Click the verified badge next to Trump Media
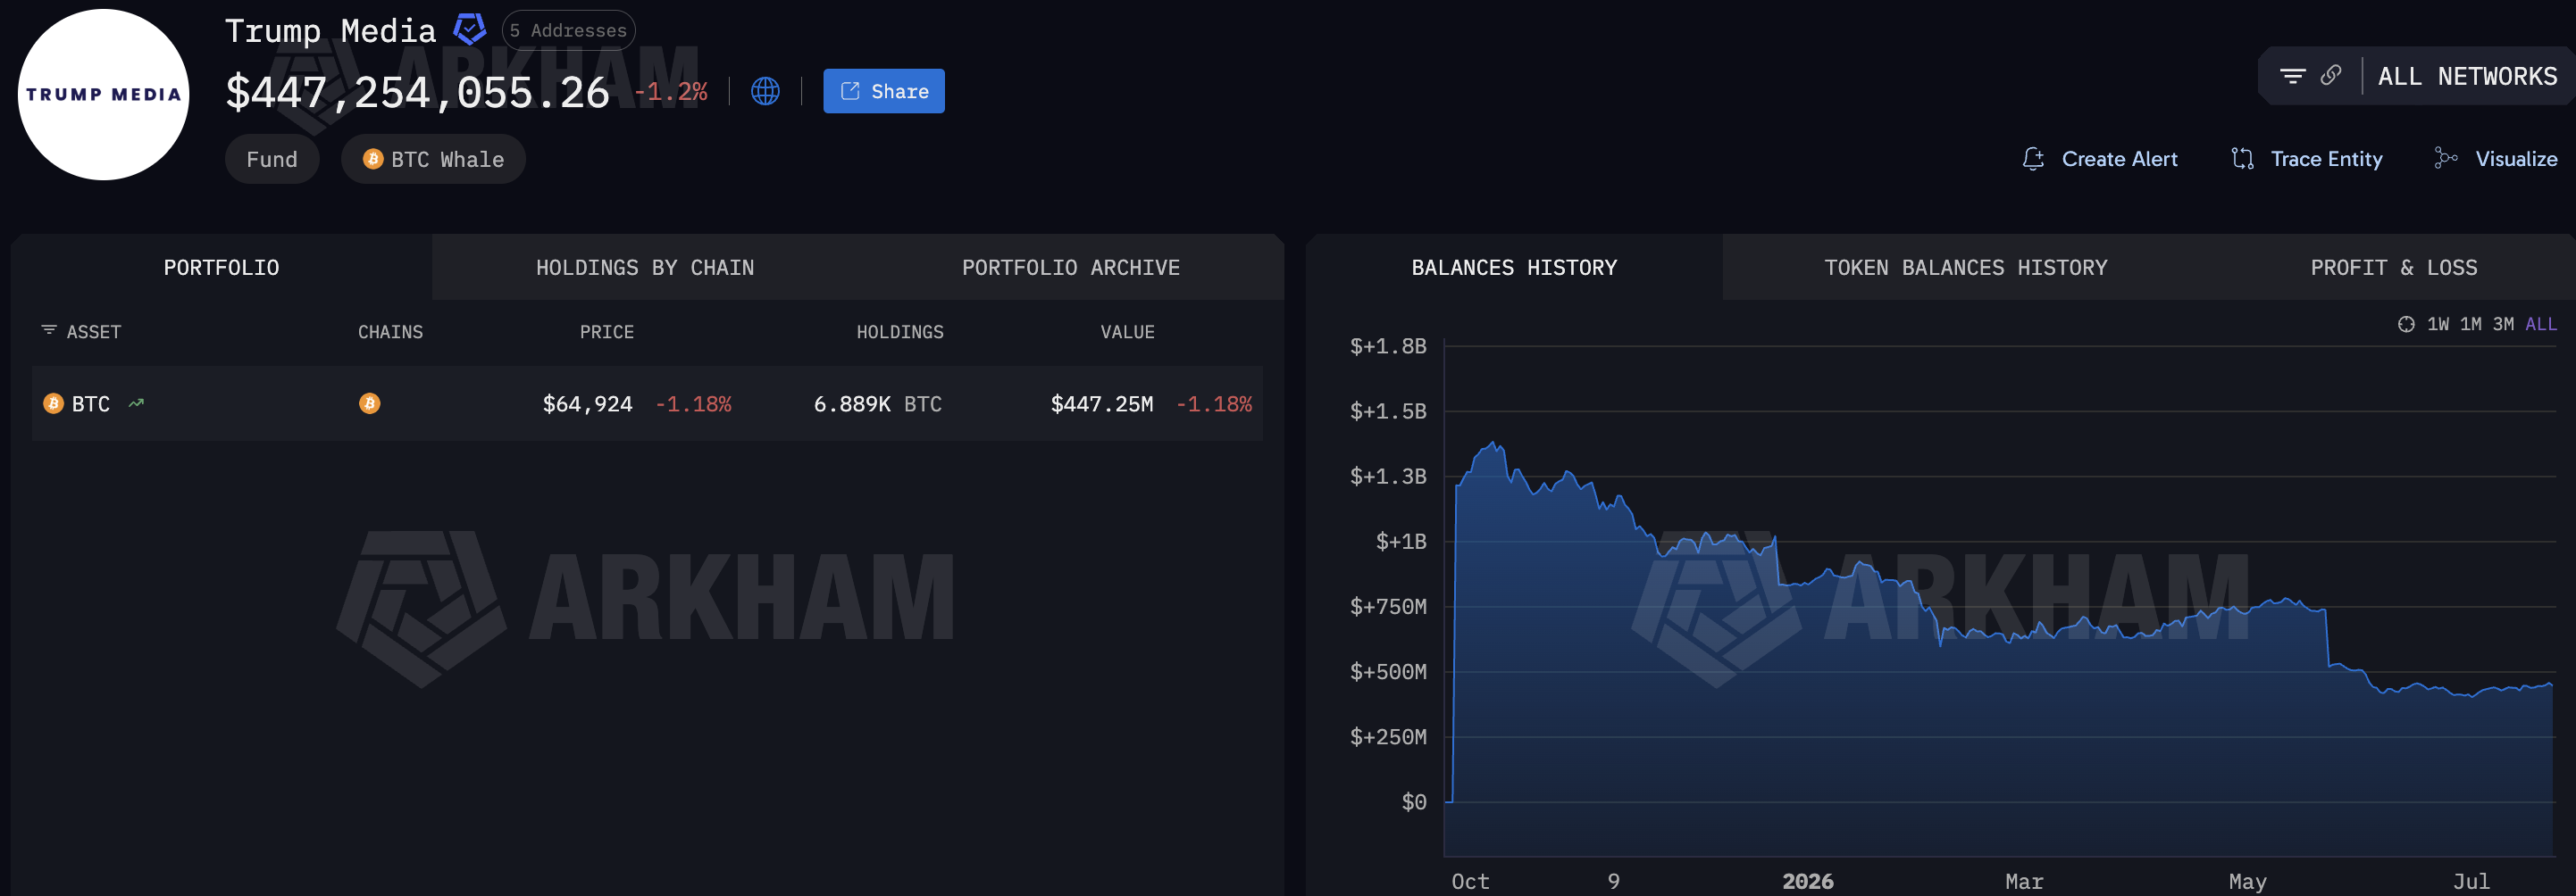Image resolution: width=2576 pixels, height=896 pixels. tap(469, 29)
